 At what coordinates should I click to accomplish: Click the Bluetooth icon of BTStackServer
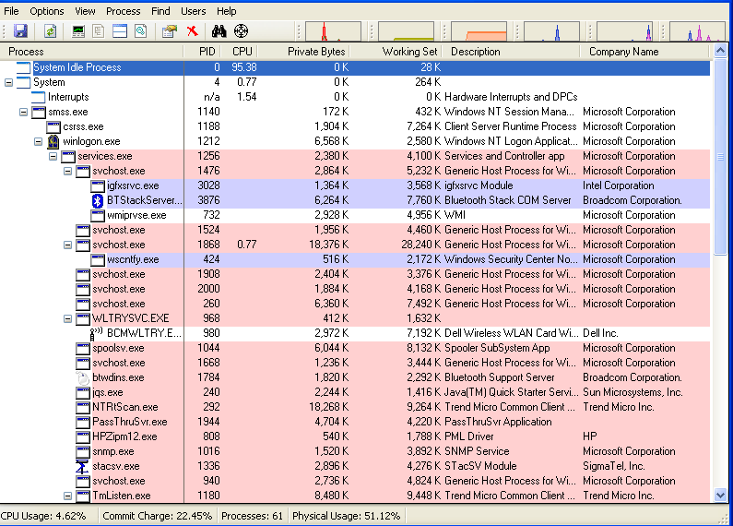(97, 201)
